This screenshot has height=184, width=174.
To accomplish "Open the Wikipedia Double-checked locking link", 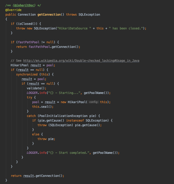I will [81, 61].
